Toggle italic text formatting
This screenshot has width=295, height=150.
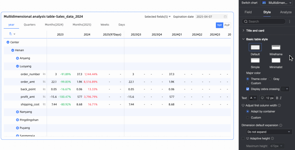281,98
